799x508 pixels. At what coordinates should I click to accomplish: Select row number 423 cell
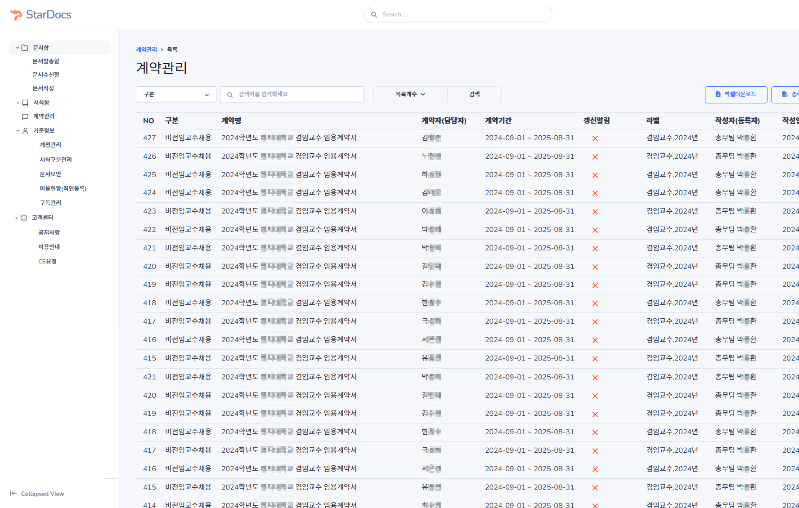tap(149, 211)
